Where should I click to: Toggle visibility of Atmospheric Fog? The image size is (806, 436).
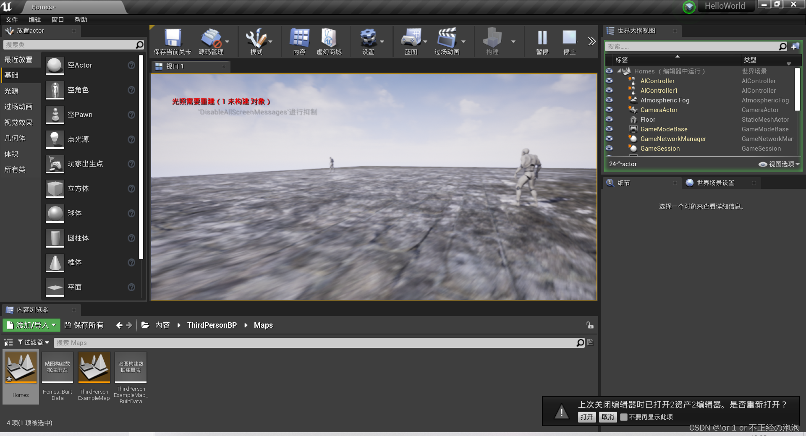click(x=609, y=100)
